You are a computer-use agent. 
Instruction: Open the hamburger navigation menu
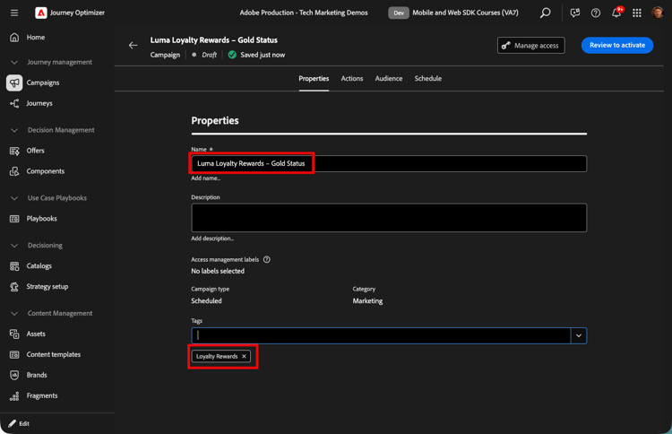14,13
